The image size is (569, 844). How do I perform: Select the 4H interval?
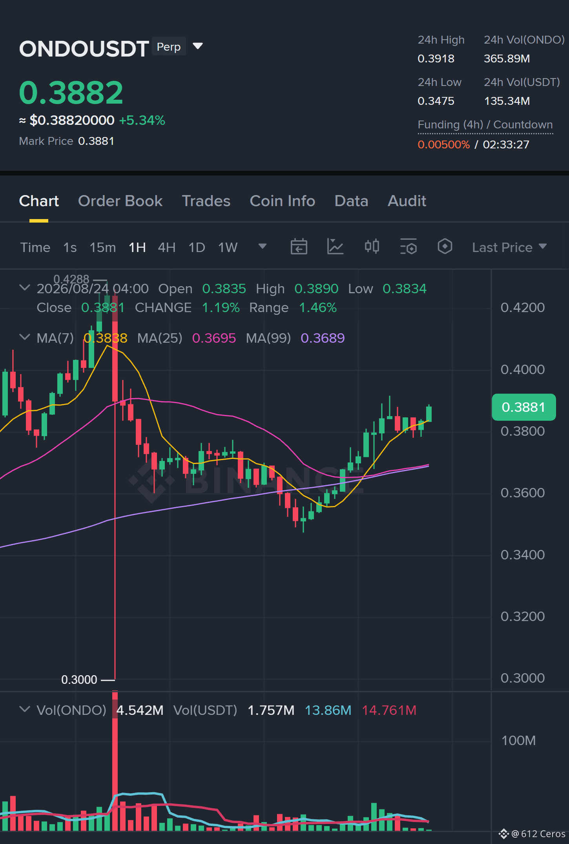point(166,248)
